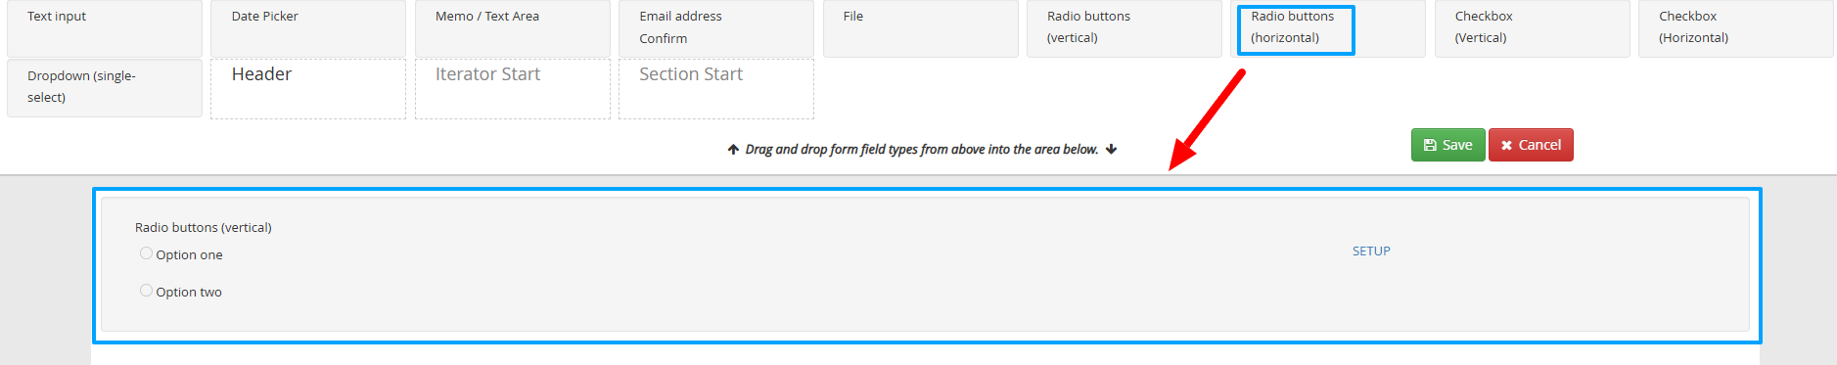Click the down arrow icon after instructions
This screenshot has height=365, width=1837.
coord(1111,150)
